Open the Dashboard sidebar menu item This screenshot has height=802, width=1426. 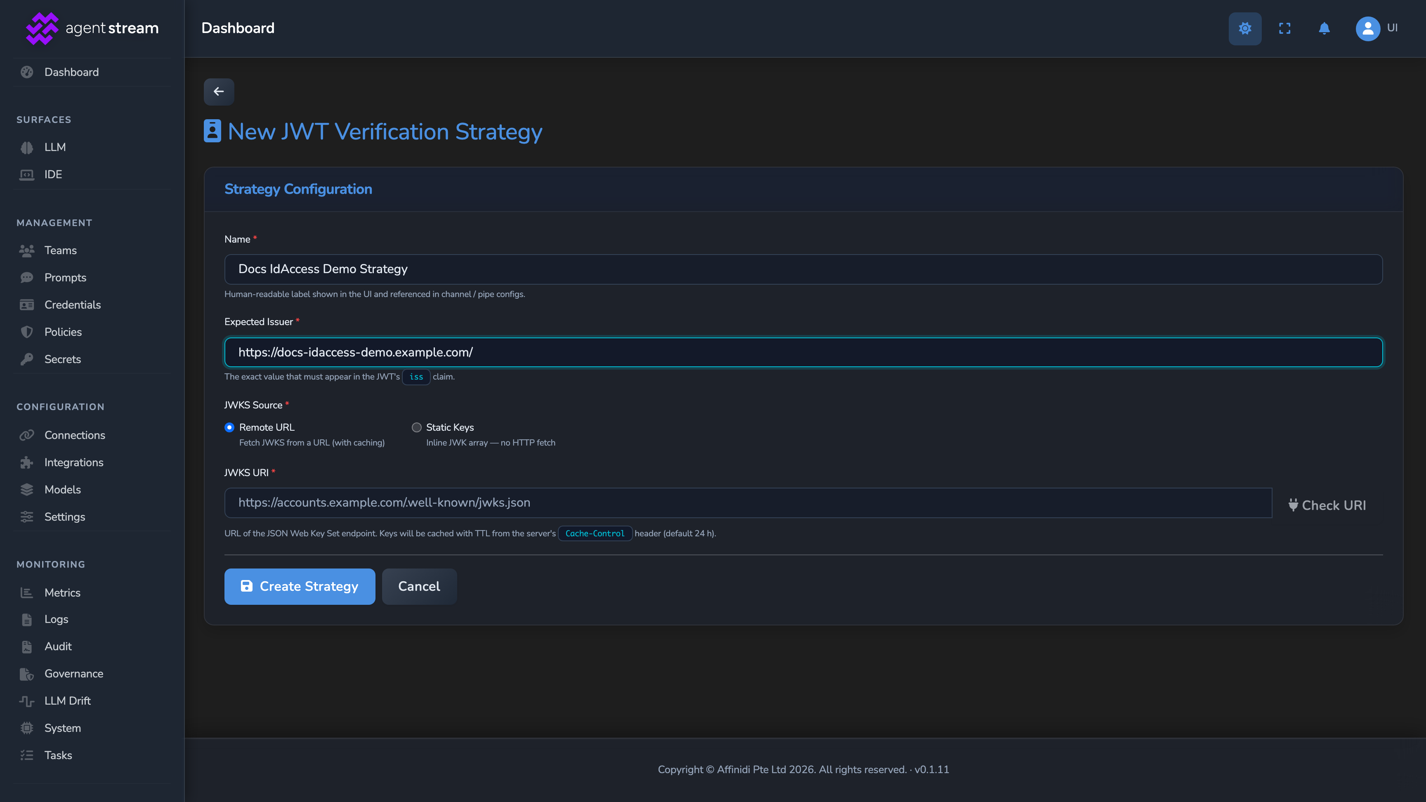point(92,73)
